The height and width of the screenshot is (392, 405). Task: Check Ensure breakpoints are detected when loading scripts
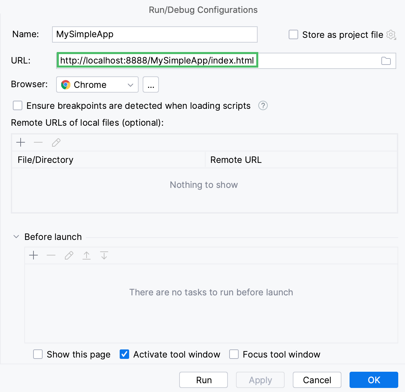point(17,105)
